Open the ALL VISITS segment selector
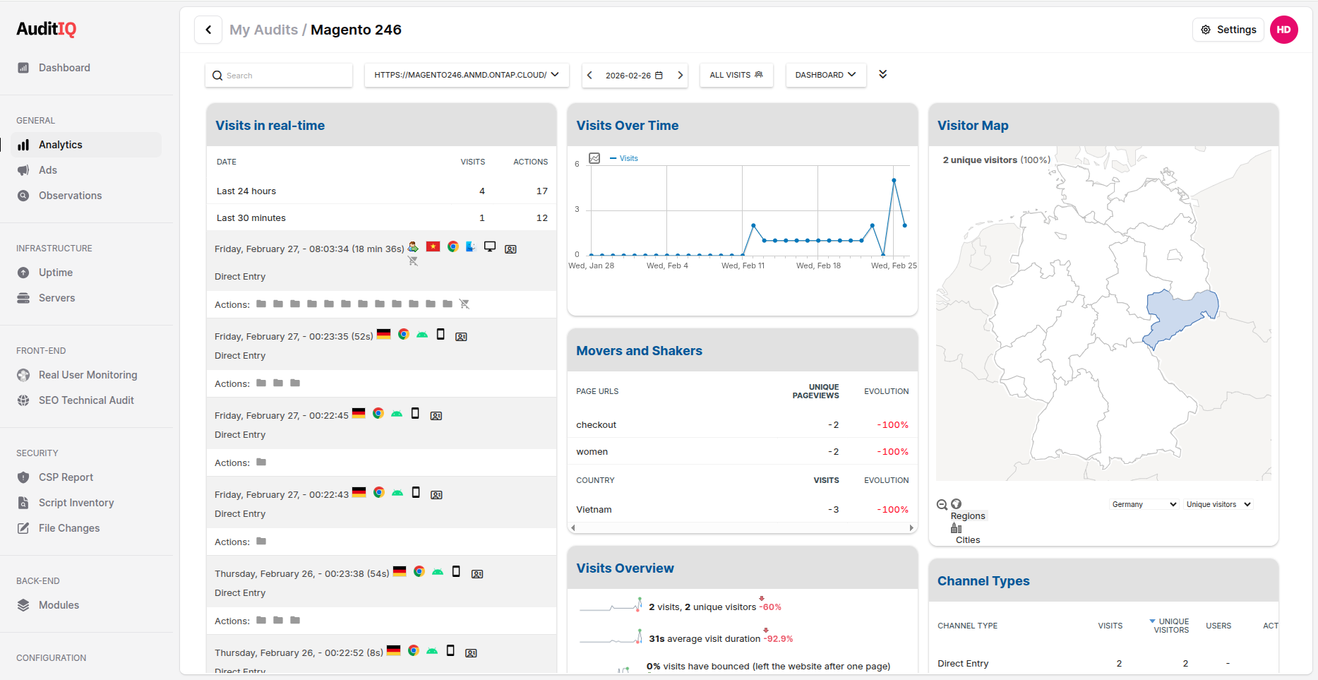Image resolution: width=1318 pixels, height=680 pixels. click(736, 75)
